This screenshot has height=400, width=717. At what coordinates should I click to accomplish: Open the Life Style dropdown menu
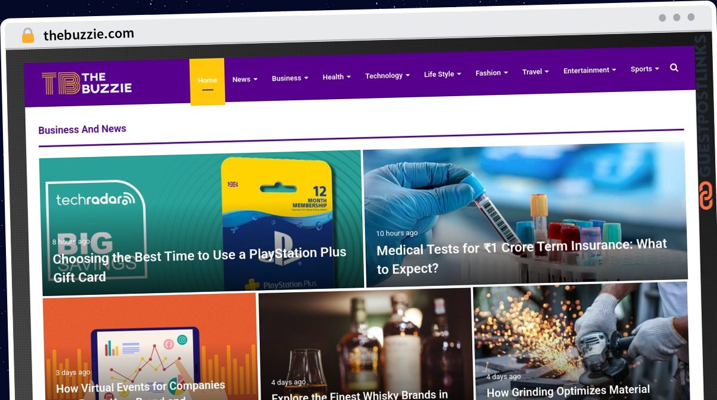pos(442,74)
